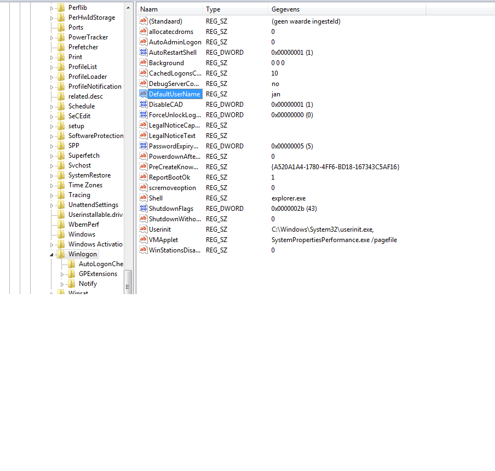Image resolution: width=495 pixels, height=471 pixels.
Task: Click the ShutdownWitho... value icon
Action: click(143, 219)
